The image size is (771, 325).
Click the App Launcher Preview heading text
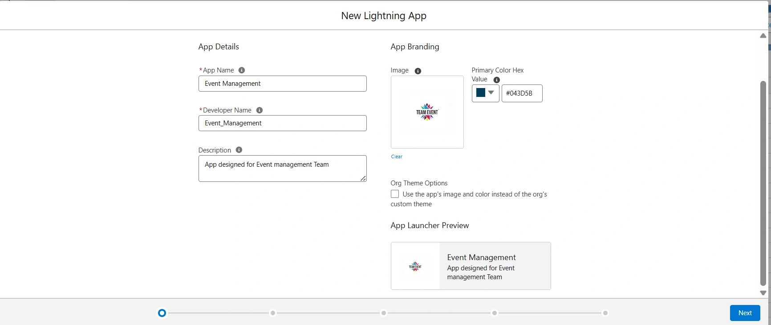(x=430, y=225)
